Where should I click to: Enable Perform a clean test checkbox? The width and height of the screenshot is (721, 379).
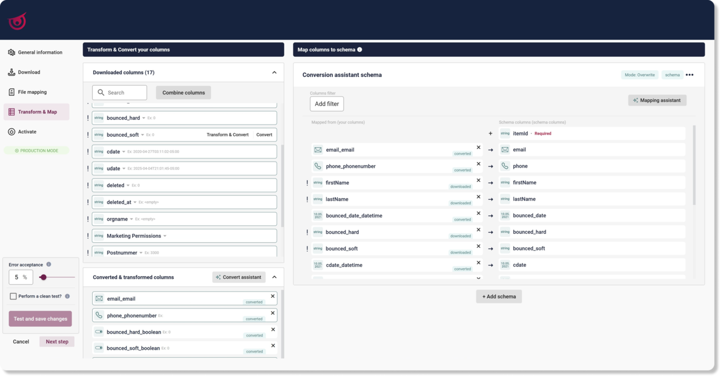point(13,296)
